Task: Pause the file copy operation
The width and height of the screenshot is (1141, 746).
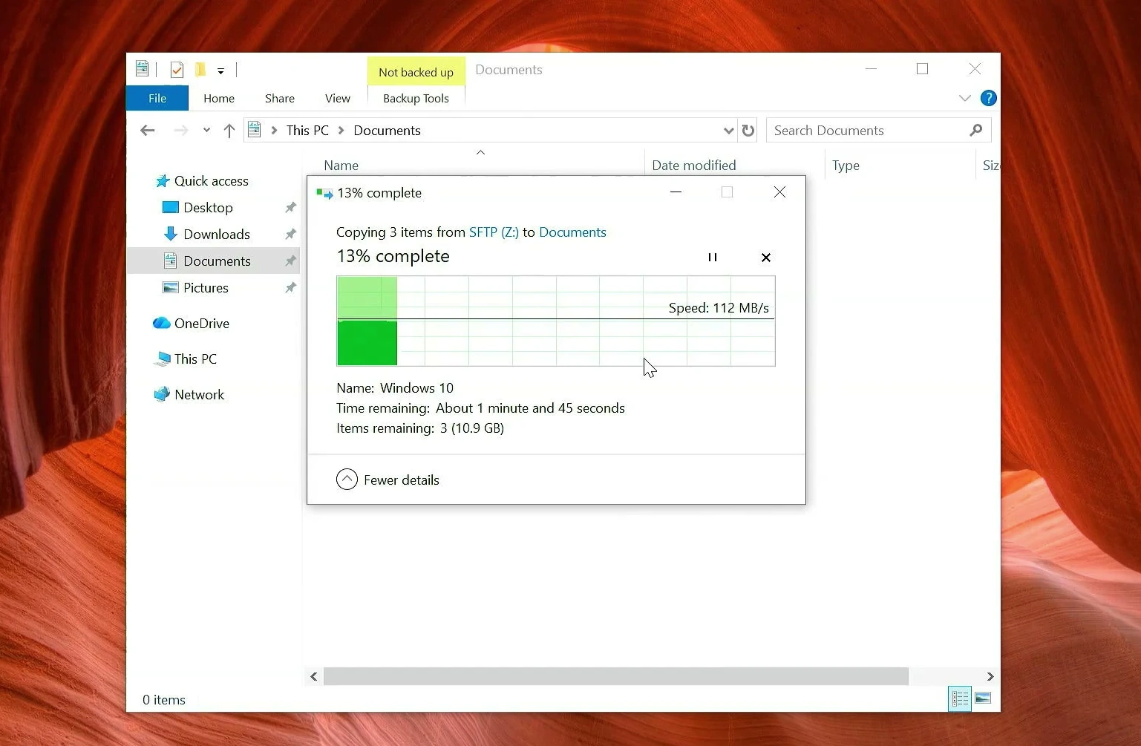Action: [x=713, y=258]
